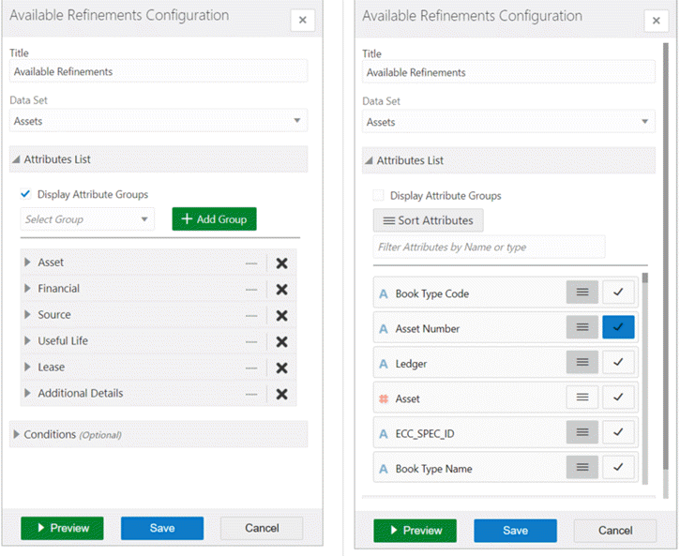Click drag handle icon for ECC_SPEC_ID
Screen dimensions: 680x556
pos(582,433)
